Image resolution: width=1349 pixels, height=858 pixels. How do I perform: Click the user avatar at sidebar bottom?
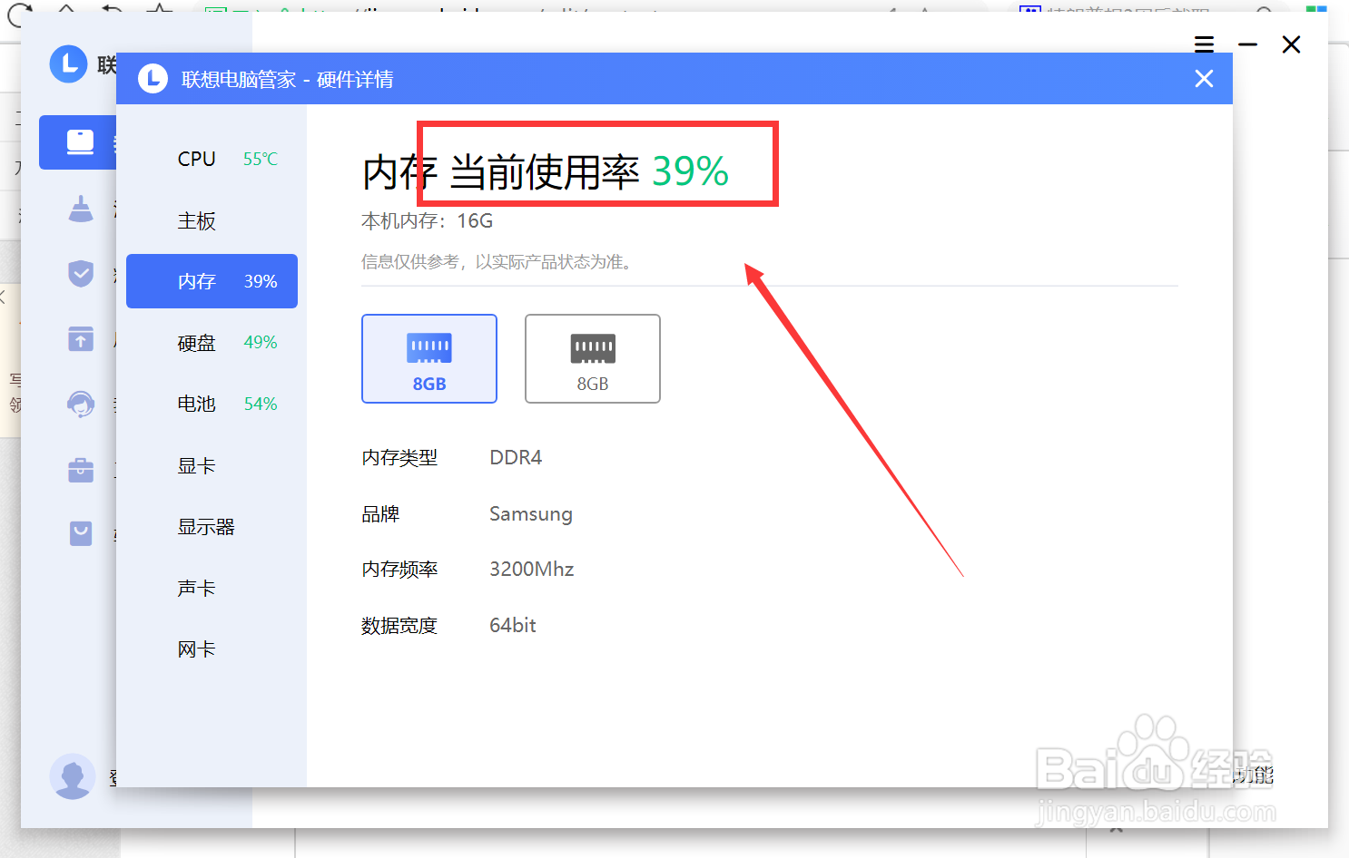[73, 776]
